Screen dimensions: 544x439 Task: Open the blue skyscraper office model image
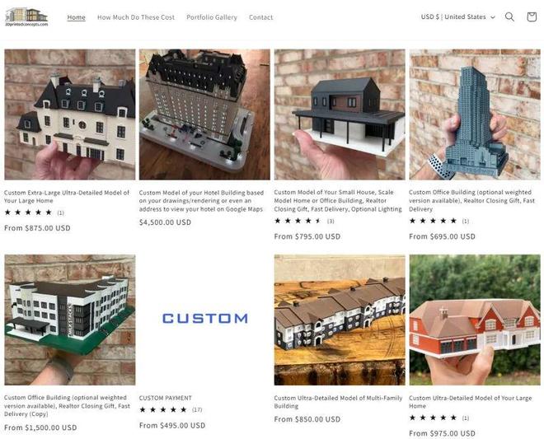tap(475, 114)
